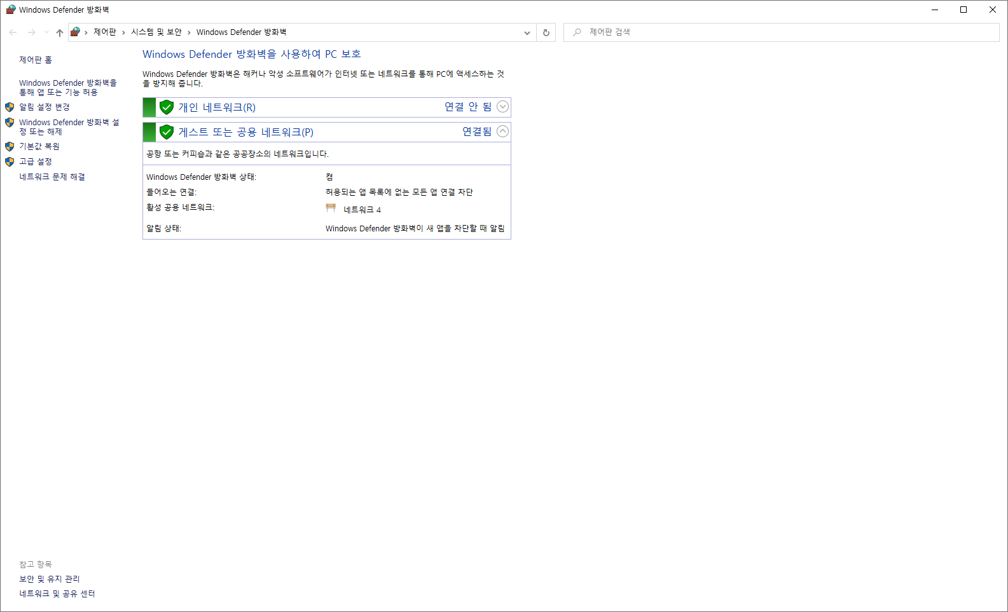Click the firewall icon in address bar
The width and height of the screenshot is (1008, 612).
(75, 32)
